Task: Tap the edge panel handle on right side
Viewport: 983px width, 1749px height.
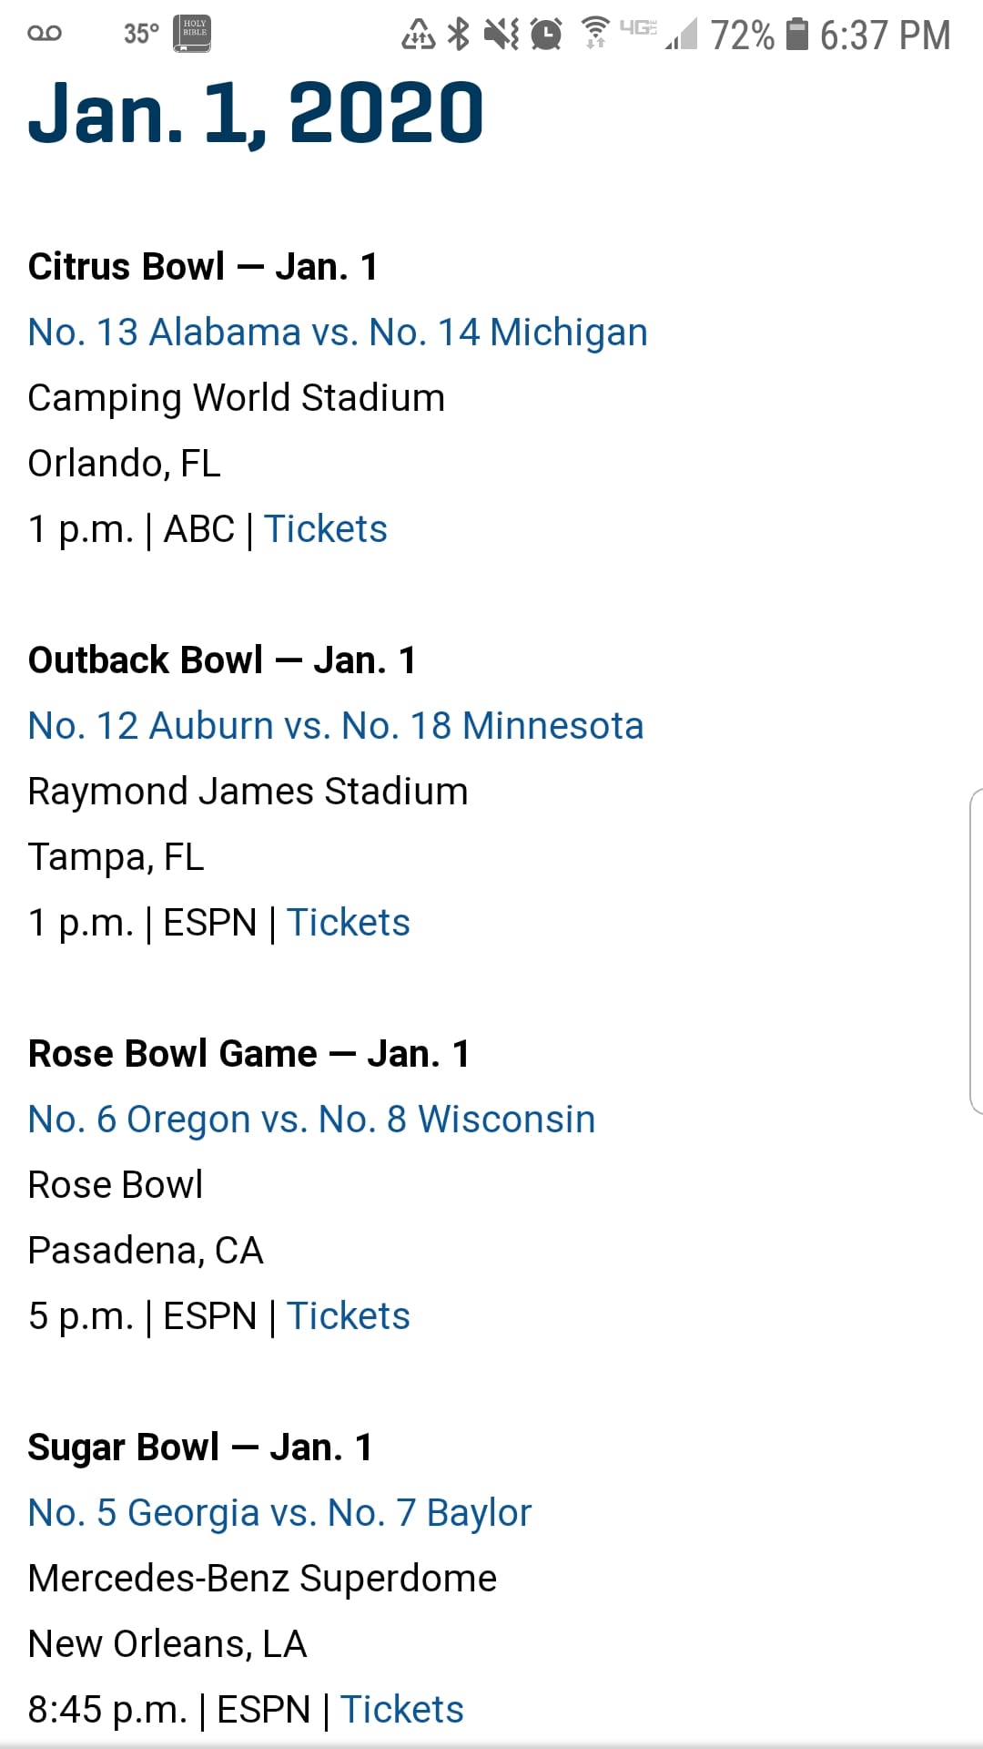Action: pyautogui.click(x=976, y=952)
